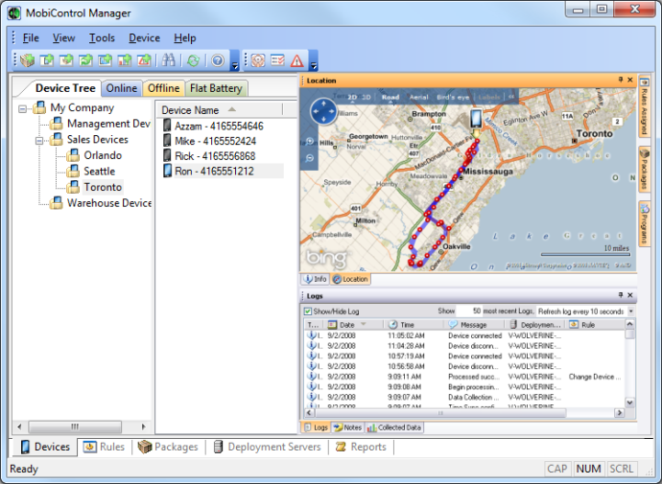Toggle map Labels option
This screenshot has height=484, width=662.
click(489, 97)
